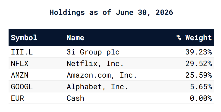Viewport: 221px width, 112px height.
Task: Select the EUR symbol cell
Action: [x=17, y=98]
